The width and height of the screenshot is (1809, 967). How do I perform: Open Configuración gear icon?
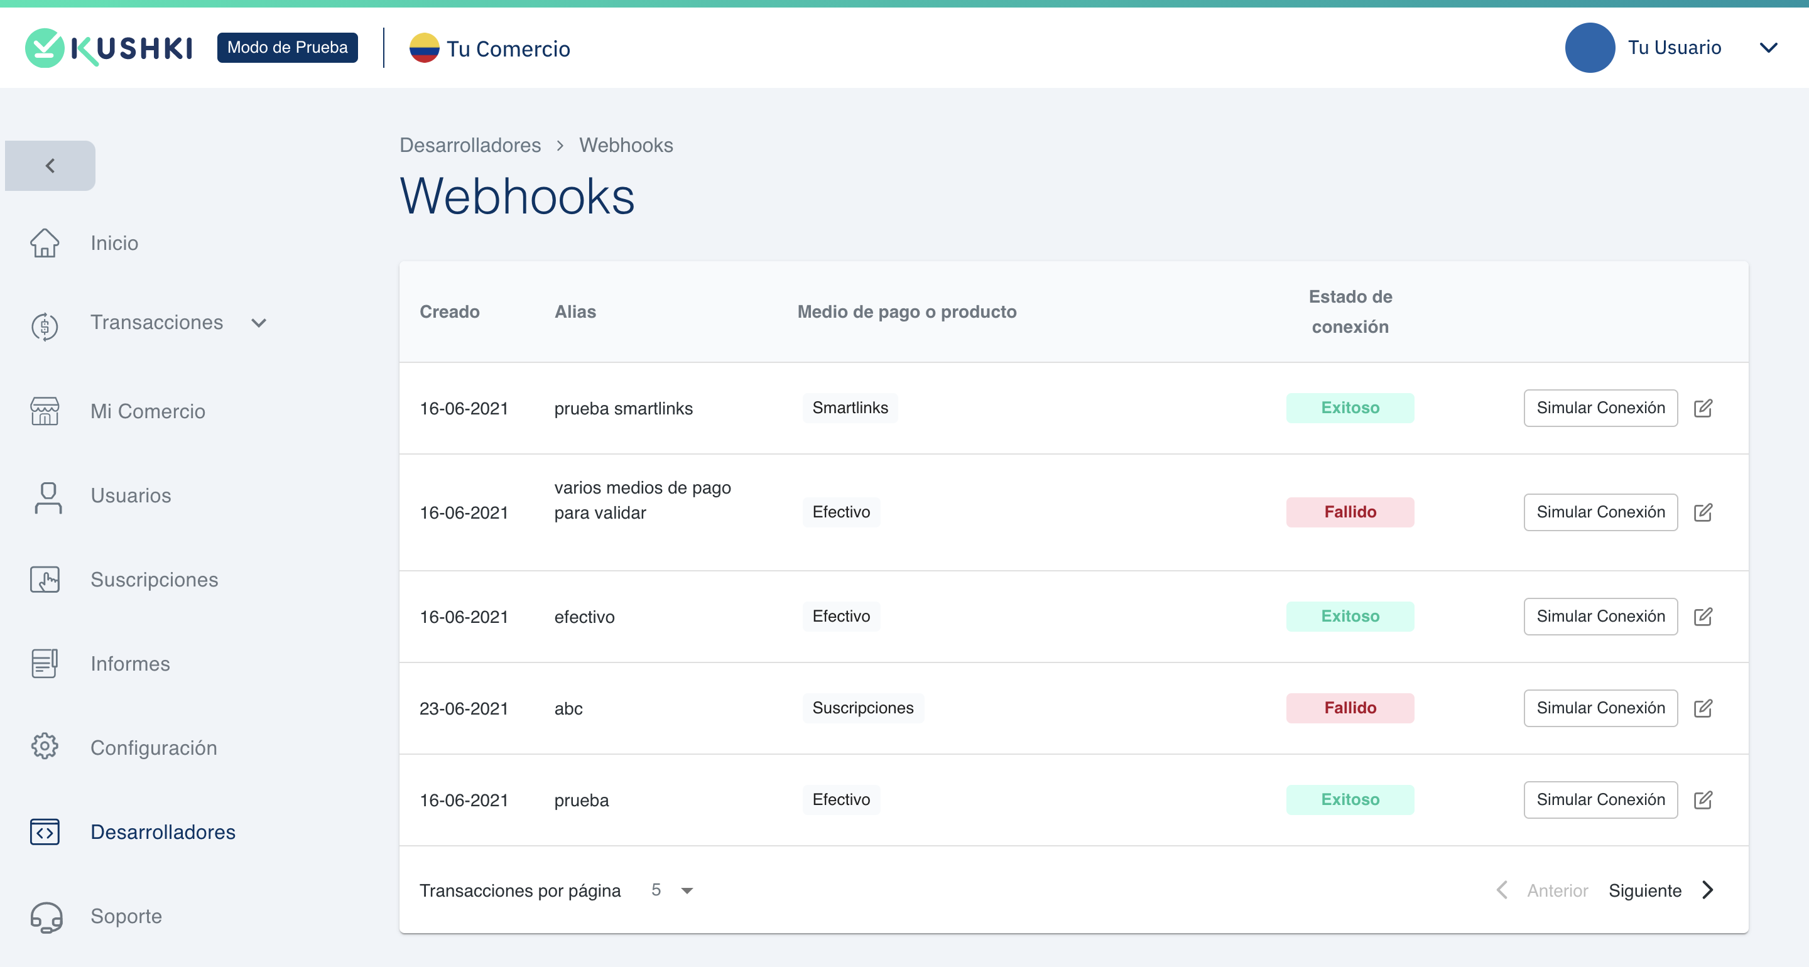point(44,747)
